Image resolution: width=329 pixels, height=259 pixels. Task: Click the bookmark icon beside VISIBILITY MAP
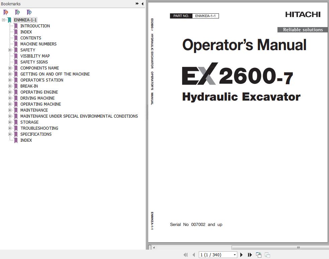pos(16,56)
